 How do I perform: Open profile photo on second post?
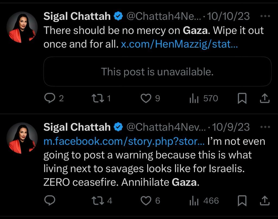(22, 138)
